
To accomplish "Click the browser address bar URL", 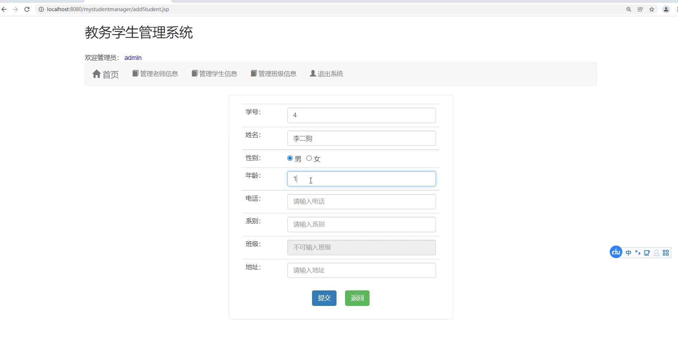I will (x=108, y=9).
